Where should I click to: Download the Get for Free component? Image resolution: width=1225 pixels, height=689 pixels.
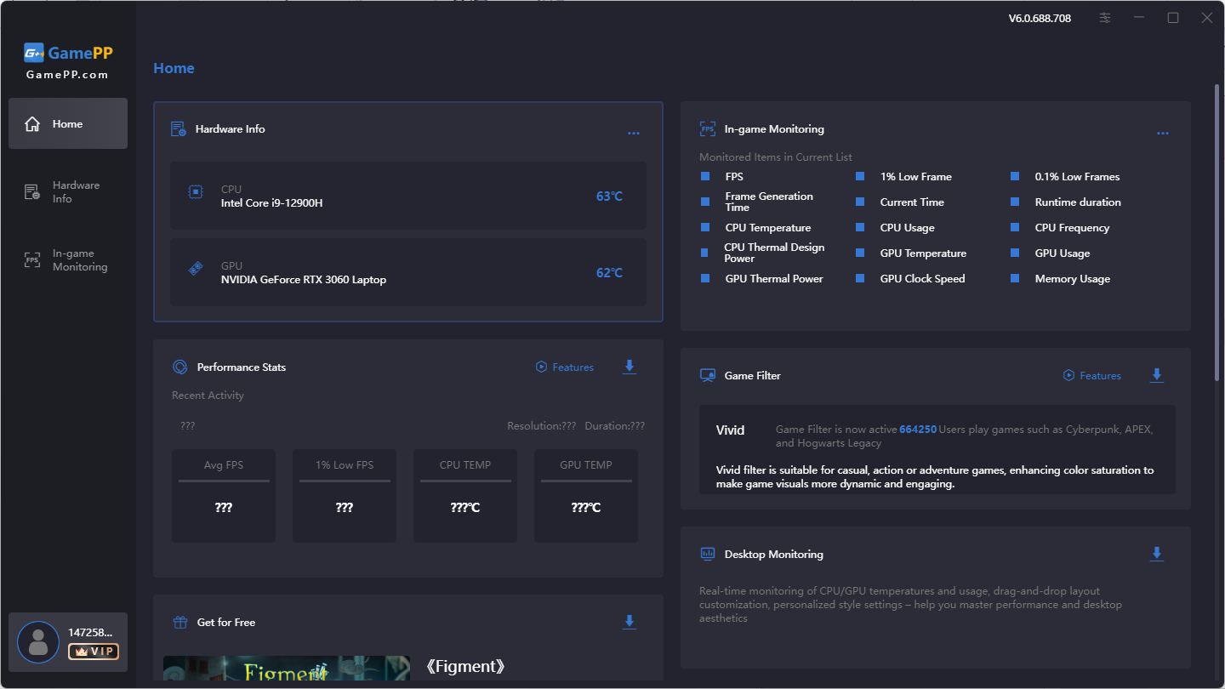(x=630, y=622)
